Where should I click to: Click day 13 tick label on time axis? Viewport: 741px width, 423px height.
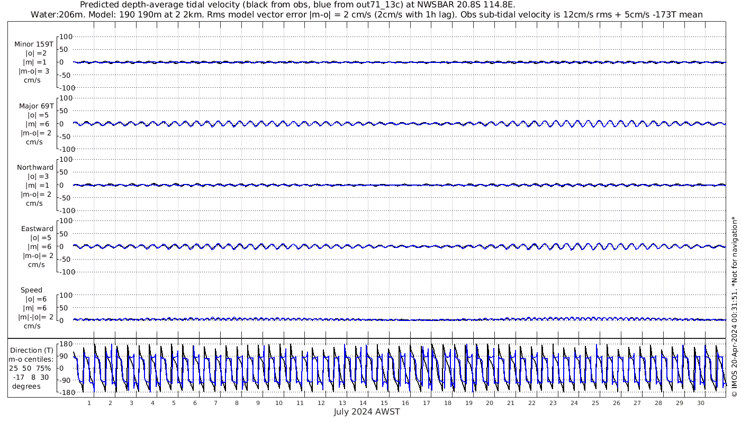342,403
